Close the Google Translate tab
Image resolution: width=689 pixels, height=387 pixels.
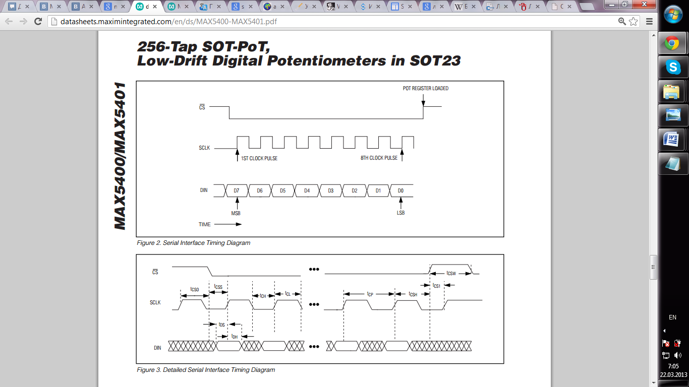point(219,7)
